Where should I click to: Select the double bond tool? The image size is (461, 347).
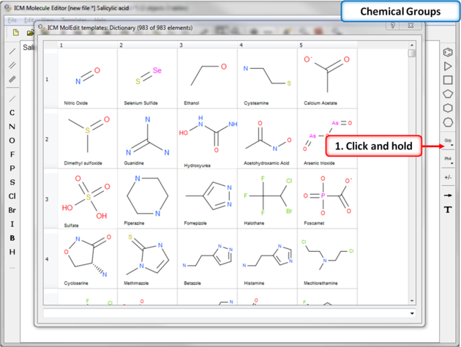click(12, 66)
